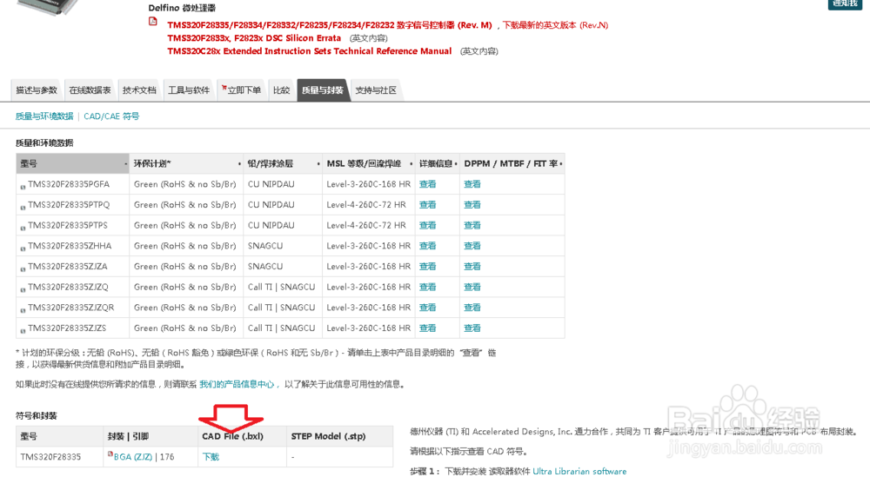View 详细信息 for TMS320F28335ZHHA

pyautogui.click(x=427, y=245)
